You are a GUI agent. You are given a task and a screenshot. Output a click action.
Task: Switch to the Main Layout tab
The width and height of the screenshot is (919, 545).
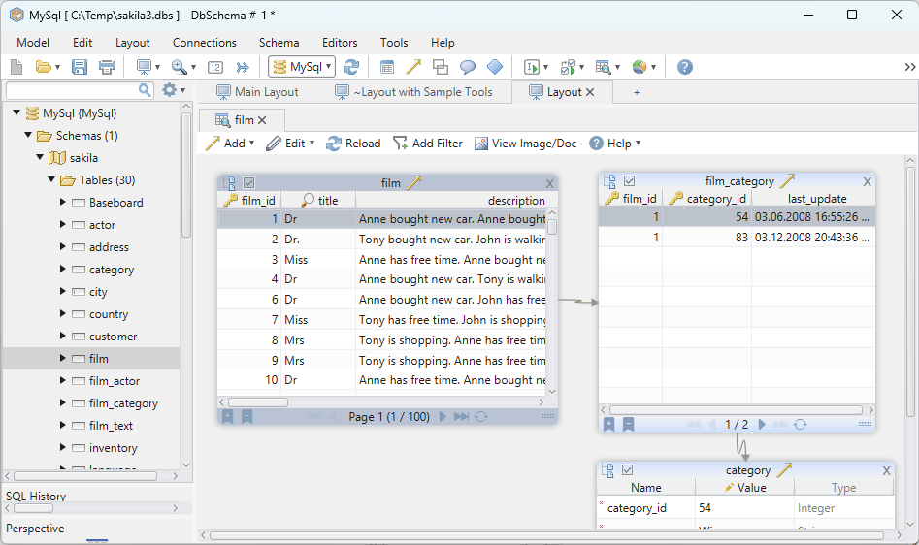258,92
